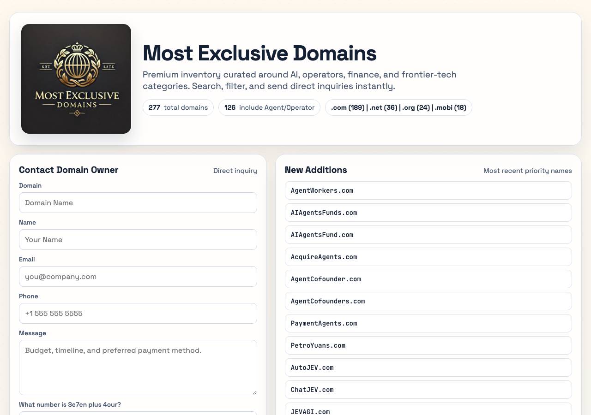Image resolution: width=591 pixels, height=415 pixels.
Task: Select the Email input field
Action: (138, 277)
